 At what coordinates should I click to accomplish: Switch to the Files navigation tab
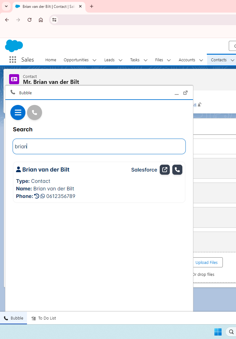(x=159, y=60)
